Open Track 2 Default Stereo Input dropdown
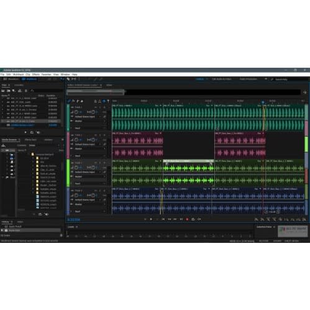 pos(88,144)
